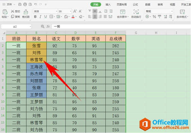191x133 pixels.
Task: Click the red font color A icon
Action: pos(73,17)
